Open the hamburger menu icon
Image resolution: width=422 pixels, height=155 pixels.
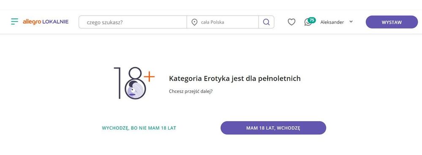pyautogui.click(x=14, y=22)
